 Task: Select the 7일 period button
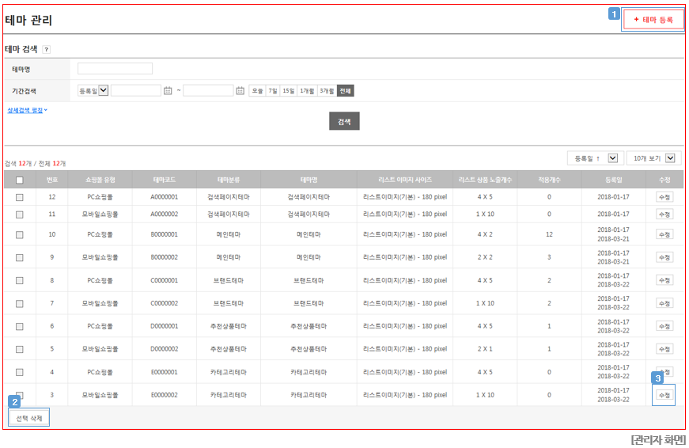[x=273, y=91]
